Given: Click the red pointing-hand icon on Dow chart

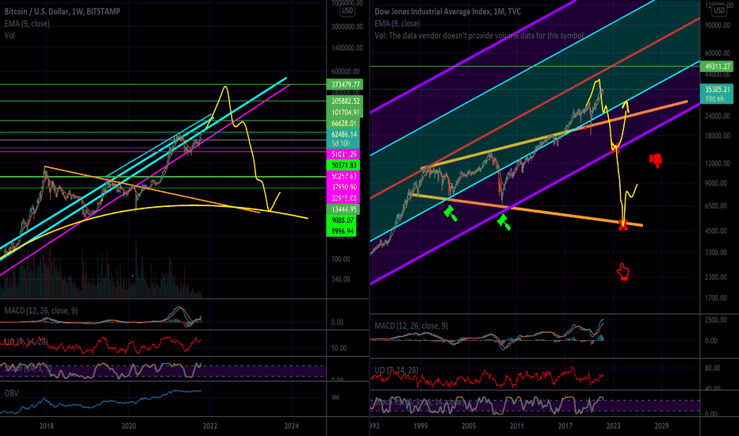Looking at the screenshot, I should 623,272.
